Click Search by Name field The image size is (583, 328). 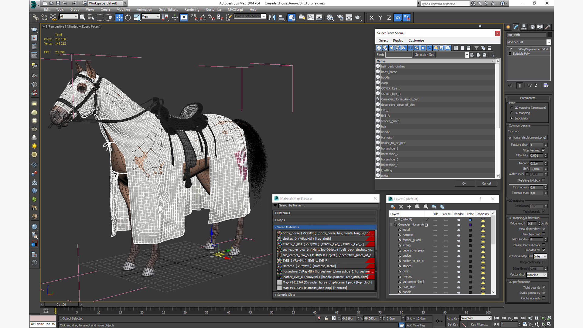(328, 206)
